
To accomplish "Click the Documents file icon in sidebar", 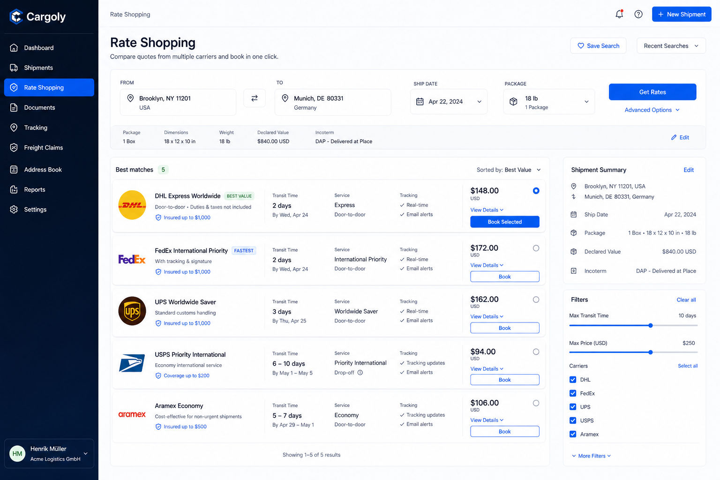I will tap(14, 107).
